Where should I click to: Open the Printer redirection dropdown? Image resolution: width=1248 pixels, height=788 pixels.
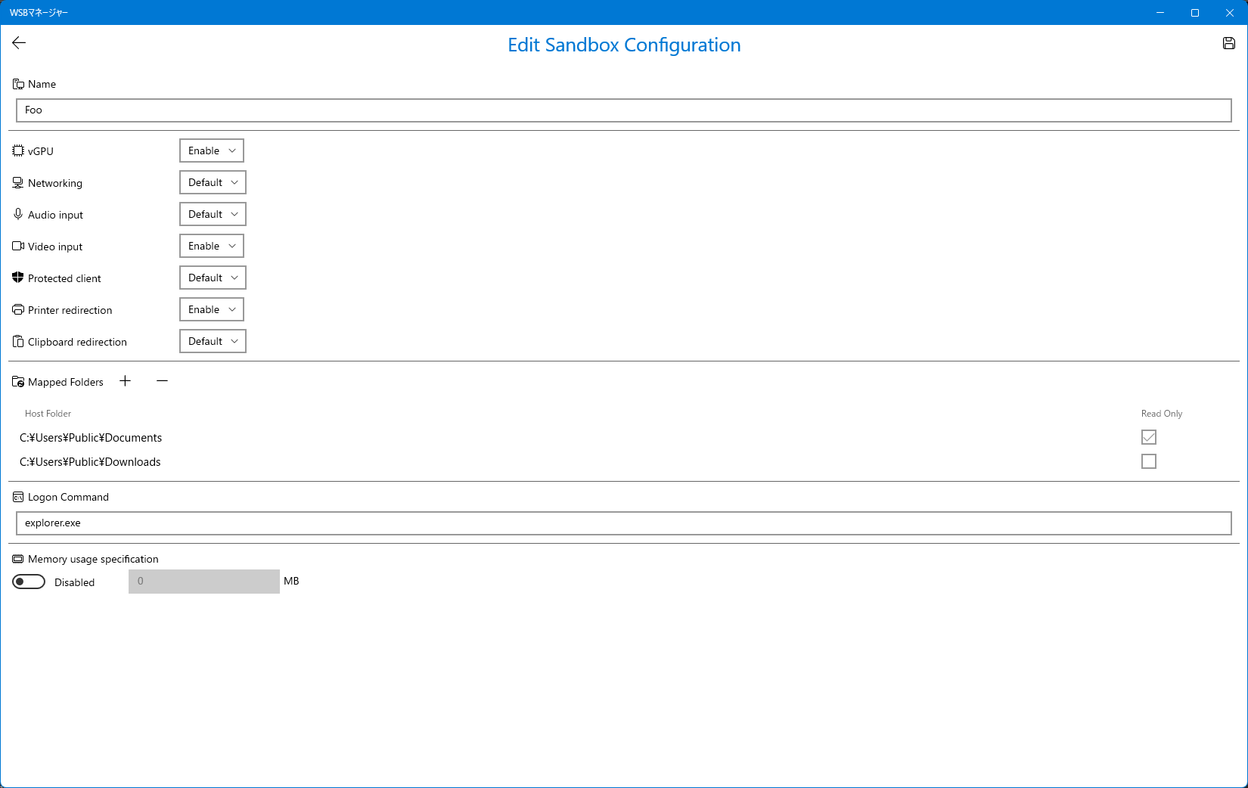click(x=212, y=309)
